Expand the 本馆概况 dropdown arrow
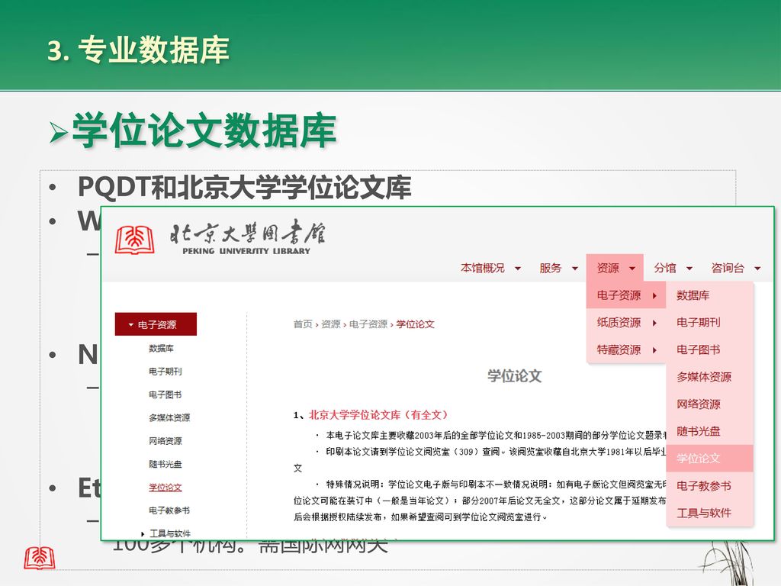This screenshot has width=781, height=586. pyautogui.click(x=518, y=269)
